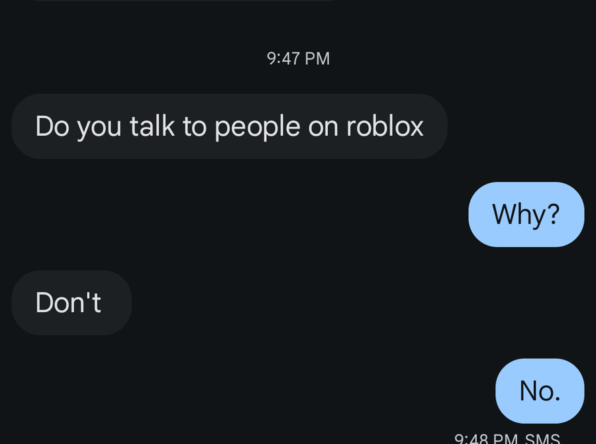Viewport: 596px width, 444px height.
Task: Select the sent 'No.' message bubble
Action: pos(540,391)
